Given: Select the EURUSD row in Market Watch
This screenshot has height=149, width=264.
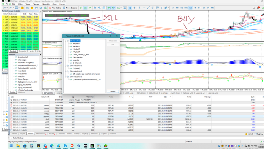Looking at the screenshot, I should click(x=14, y=17).
